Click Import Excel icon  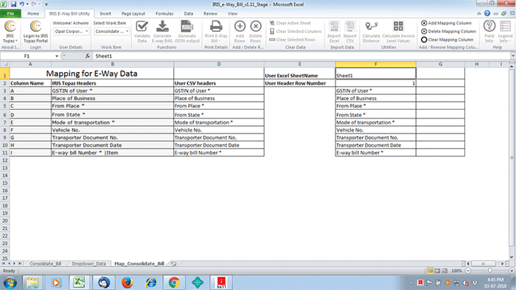[334, 32]
